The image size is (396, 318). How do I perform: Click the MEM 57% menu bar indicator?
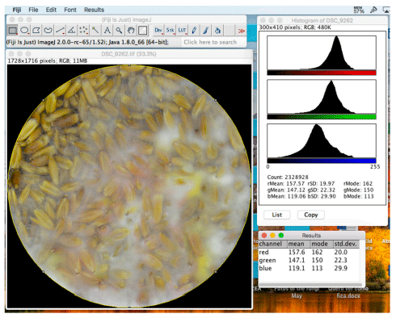(x=359, y=10)
